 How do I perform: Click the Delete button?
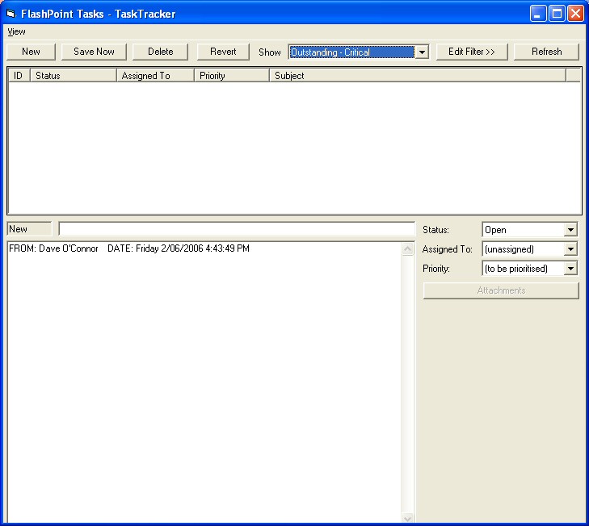pos(161,52)
